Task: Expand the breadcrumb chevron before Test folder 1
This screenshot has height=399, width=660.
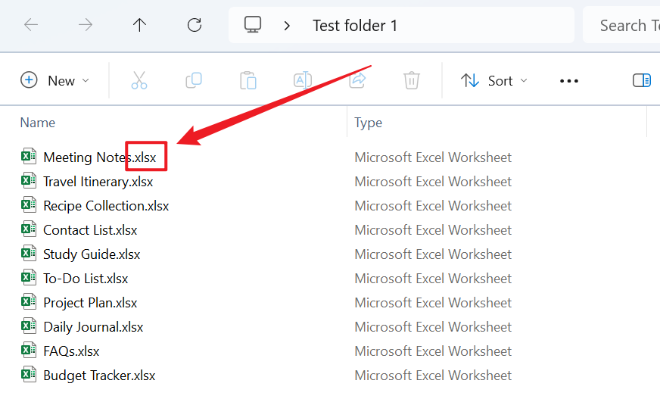Action: 287,25
